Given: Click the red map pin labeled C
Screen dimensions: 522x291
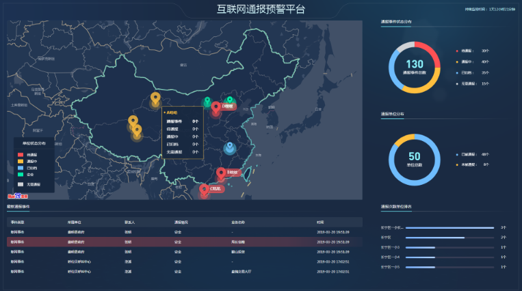Looking at the screenshot, I should click(x=204, y=188).
